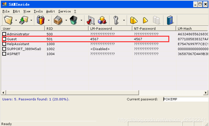Screen dimensions: 209x126
Task: Click the Users: 5. Passwords found status text
Action: coord(36,99)
